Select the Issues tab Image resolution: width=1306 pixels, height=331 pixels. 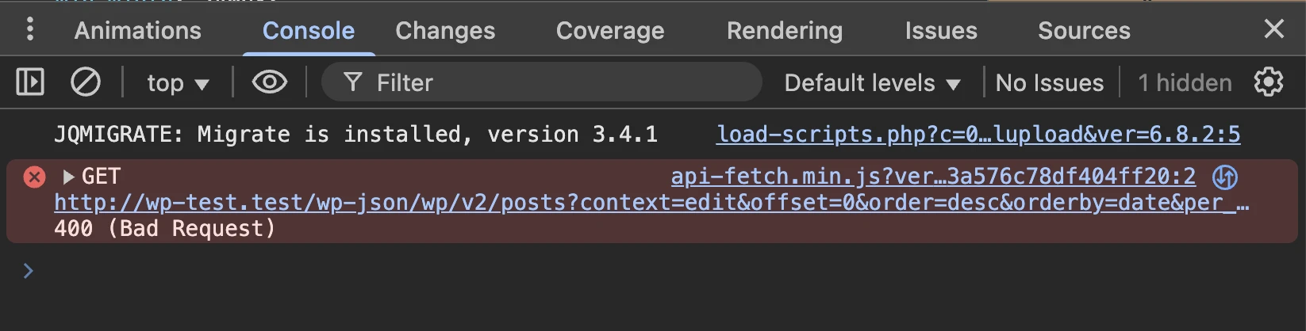(941, 31)
